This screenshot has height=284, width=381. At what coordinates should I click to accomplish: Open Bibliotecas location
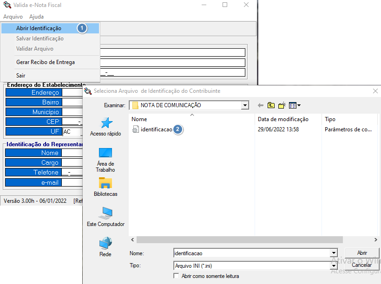tap(105, 187)
